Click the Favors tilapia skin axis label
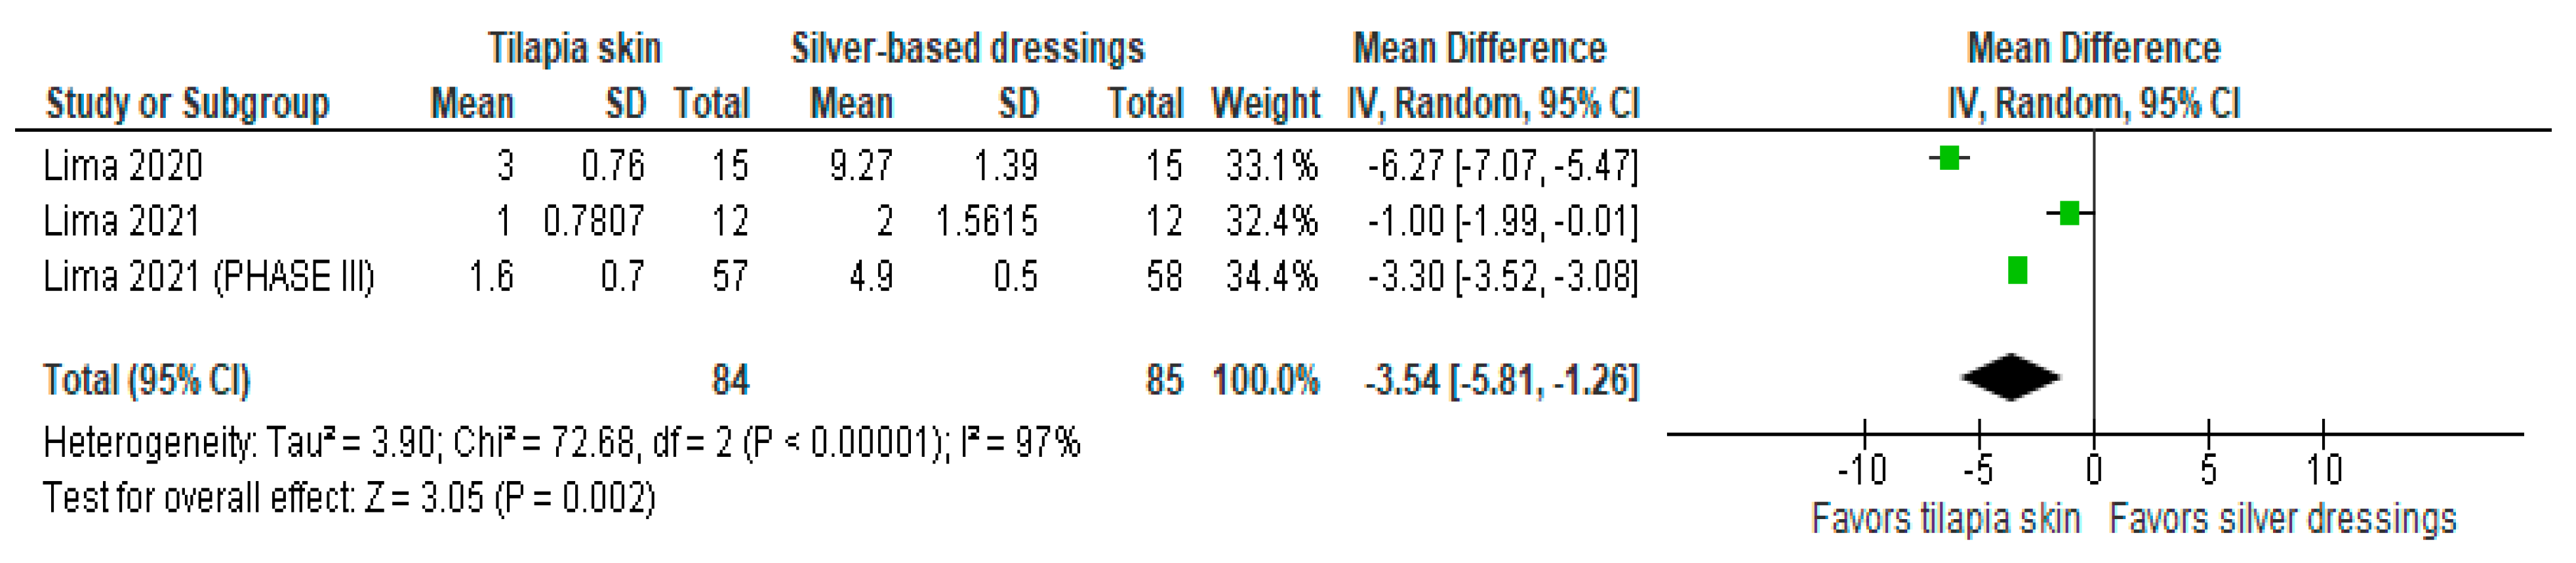Image resolution: width=2576 pixels, height=563 pixels. pos(1946,519)
